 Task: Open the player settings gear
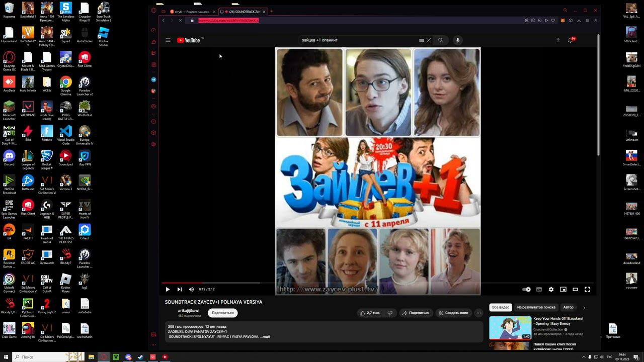pyautogui.click(x=551, y=289)
